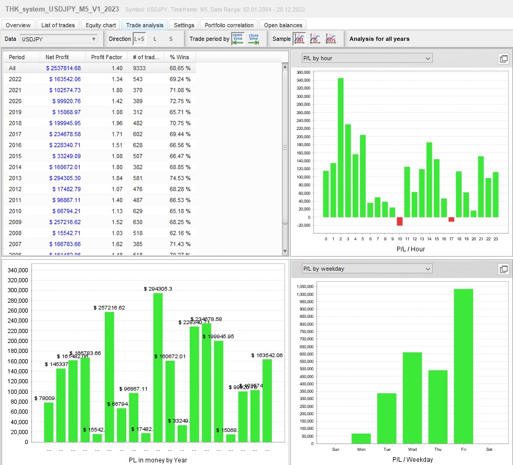The height and width of the screenshot is (465, 513).
Task: Pop out the P/L by hour chart
Action: pos(504,59)
